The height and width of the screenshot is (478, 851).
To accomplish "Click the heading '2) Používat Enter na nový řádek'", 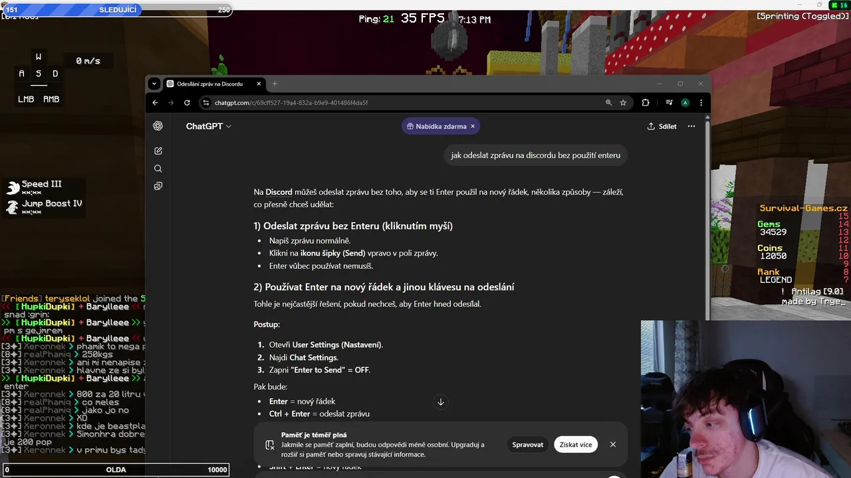I will [x=384, y=287].
